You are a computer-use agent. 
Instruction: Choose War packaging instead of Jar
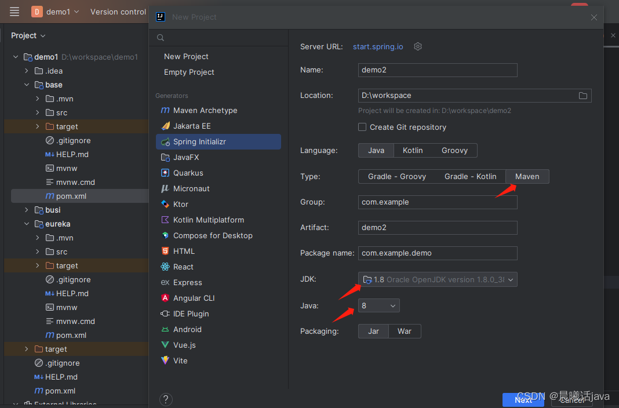[x=405, y=331]
